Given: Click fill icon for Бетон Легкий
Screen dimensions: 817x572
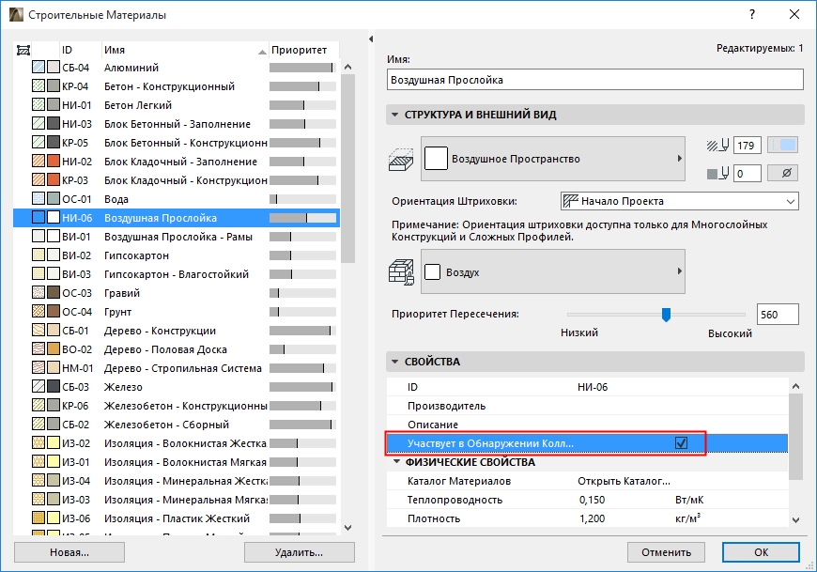Looking at the screenshot, I should [x=39, y=104].
